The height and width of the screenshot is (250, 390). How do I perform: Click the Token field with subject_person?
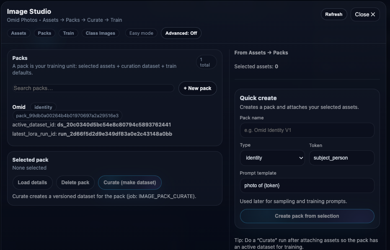(341, 158)
